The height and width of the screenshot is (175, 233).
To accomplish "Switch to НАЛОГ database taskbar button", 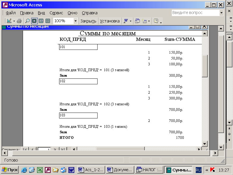I will pyautogui.click(x=149, y=170).
